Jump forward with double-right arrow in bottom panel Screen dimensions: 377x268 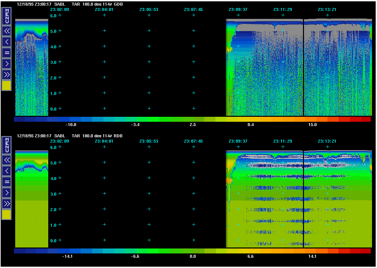(x=7, y=203)
